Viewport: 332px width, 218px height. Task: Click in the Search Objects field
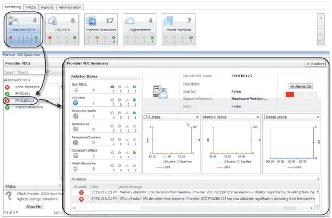(x=25, y=72)
